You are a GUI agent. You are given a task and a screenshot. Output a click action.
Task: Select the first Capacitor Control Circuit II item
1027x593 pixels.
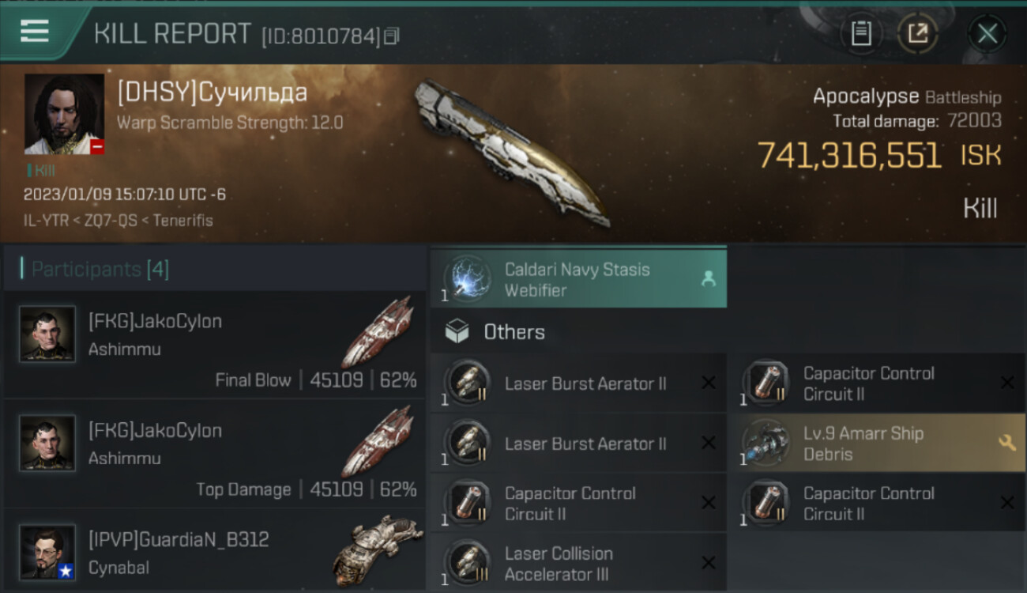tap(875, 383)
